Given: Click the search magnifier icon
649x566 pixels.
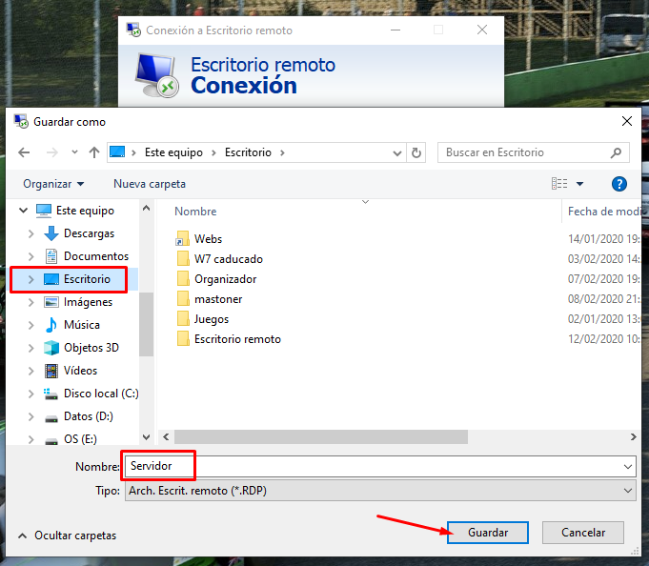Looking at the screenshot, I should click(x=617, y=152).
